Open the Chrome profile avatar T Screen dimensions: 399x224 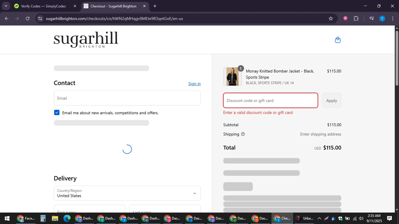click(382, 19)
